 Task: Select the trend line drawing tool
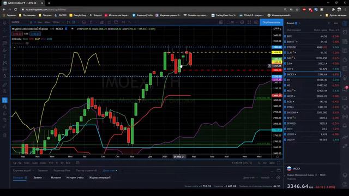click(x=4, y=36)
